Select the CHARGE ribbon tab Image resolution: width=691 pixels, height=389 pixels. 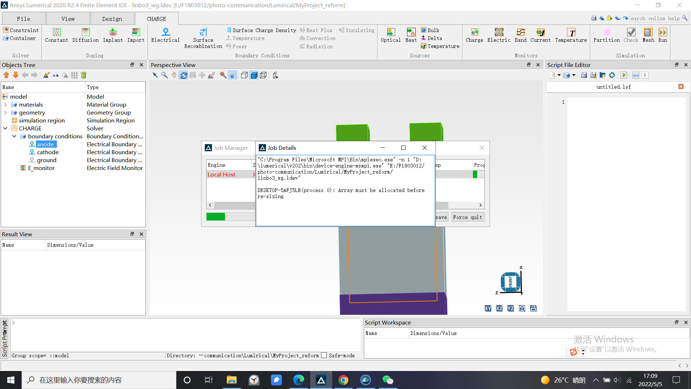[156, 19]
